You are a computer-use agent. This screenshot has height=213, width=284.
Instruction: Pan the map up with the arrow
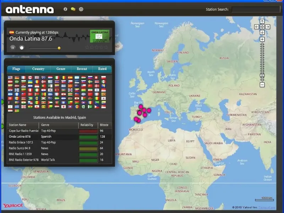[x=262, y=21]
